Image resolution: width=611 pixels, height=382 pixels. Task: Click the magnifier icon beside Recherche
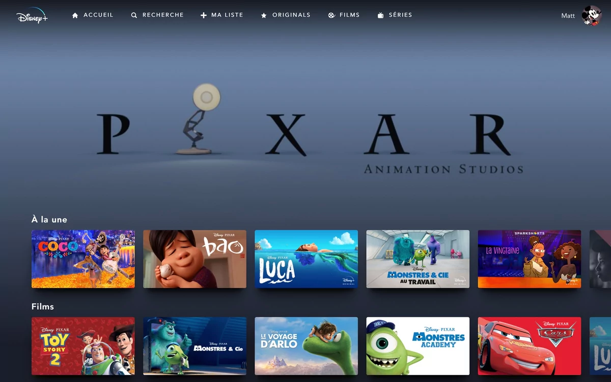(x=134, y=15)
